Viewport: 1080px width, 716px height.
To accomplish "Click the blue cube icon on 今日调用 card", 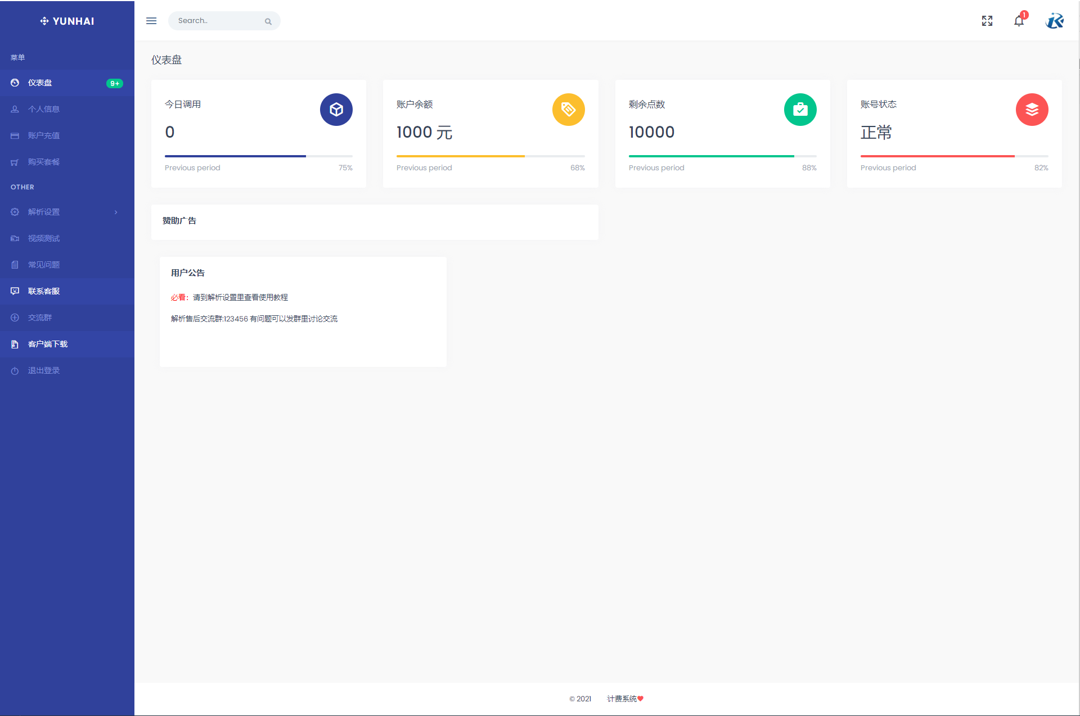I will 336,110.
